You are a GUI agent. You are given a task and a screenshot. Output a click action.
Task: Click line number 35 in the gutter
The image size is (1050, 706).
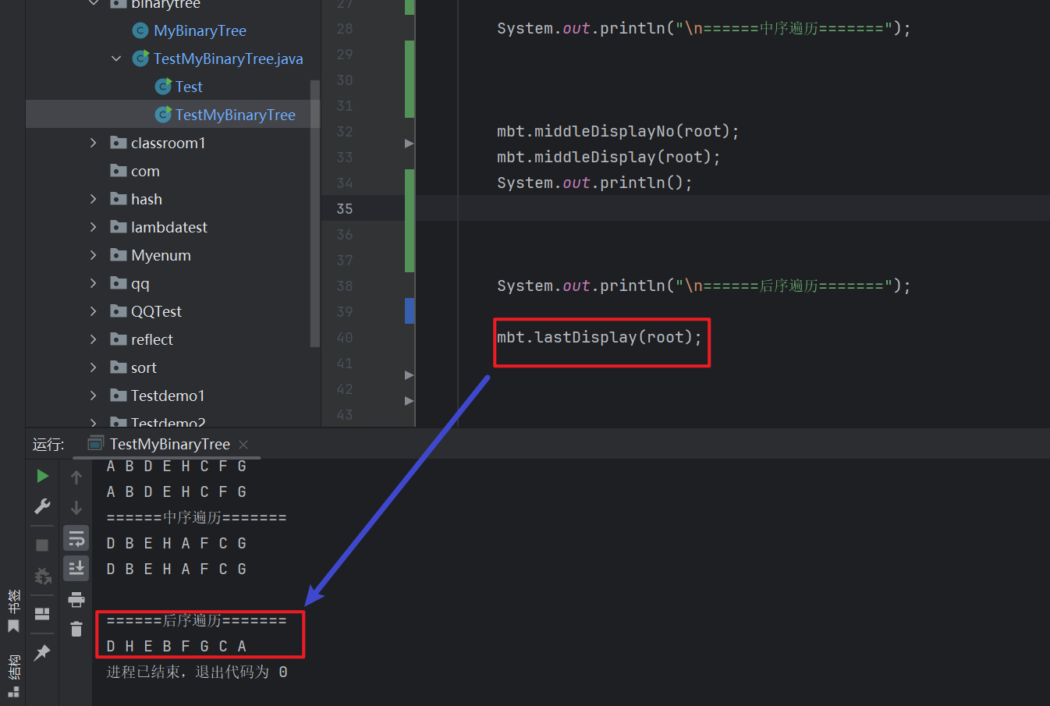pos(345,209)
